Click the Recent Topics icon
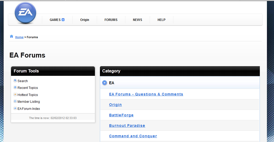Screen dimensions: 274x142 tap(15, 87)
